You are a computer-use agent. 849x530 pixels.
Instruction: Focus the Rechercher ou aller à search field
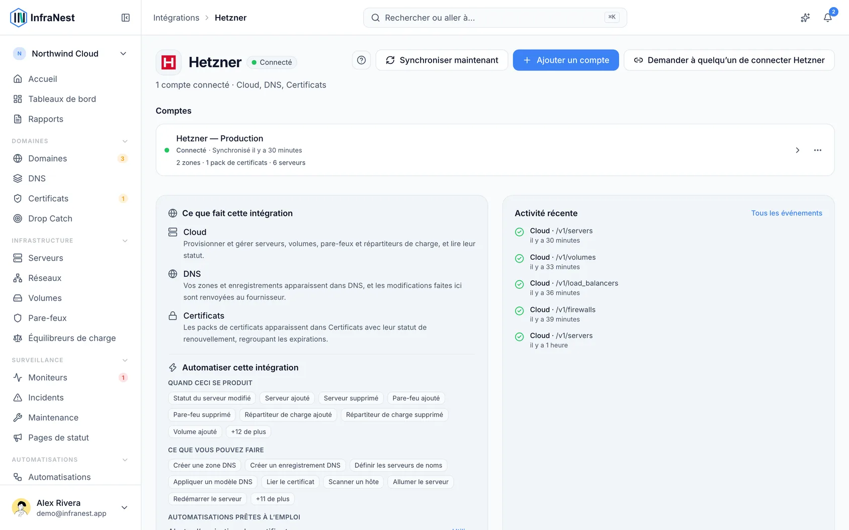pos(495,18)
